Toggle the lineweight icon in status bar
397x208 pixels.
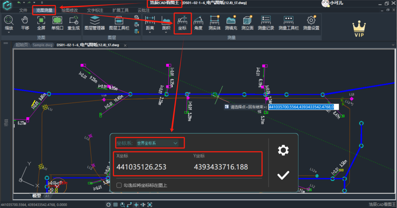(143, 205)
